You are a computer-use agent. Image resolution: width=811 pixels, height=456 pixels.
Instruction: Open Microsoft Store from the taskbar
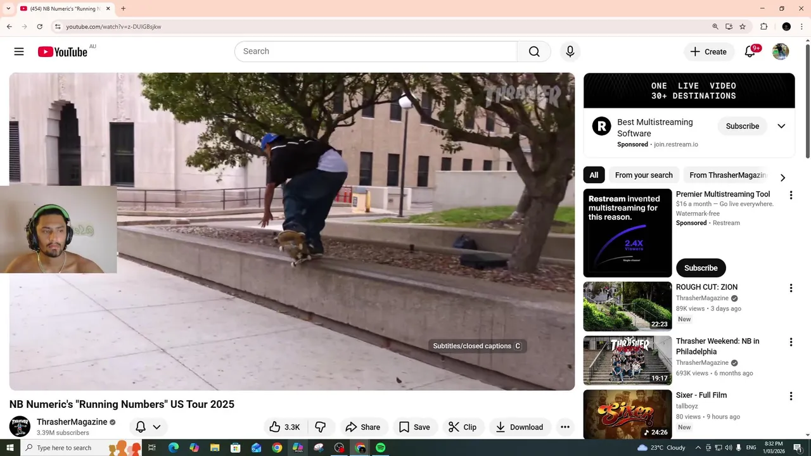pyautogui.click(x=236, y=448)
